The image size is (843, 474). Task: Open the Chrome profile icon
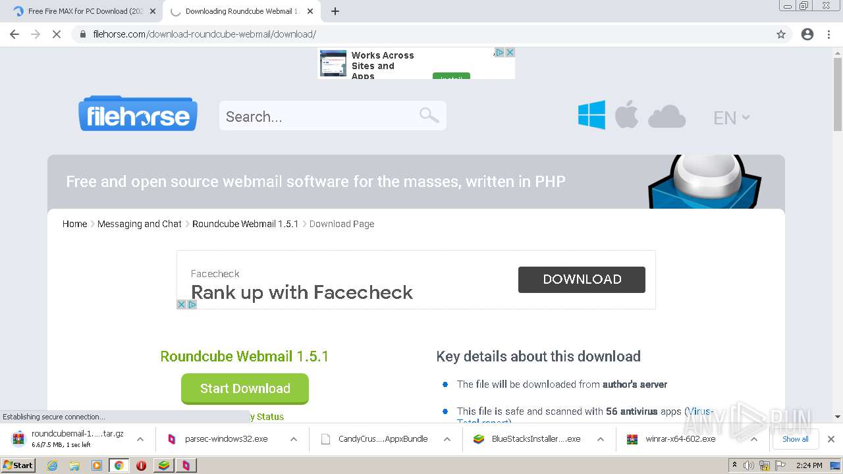click(807, 34)
